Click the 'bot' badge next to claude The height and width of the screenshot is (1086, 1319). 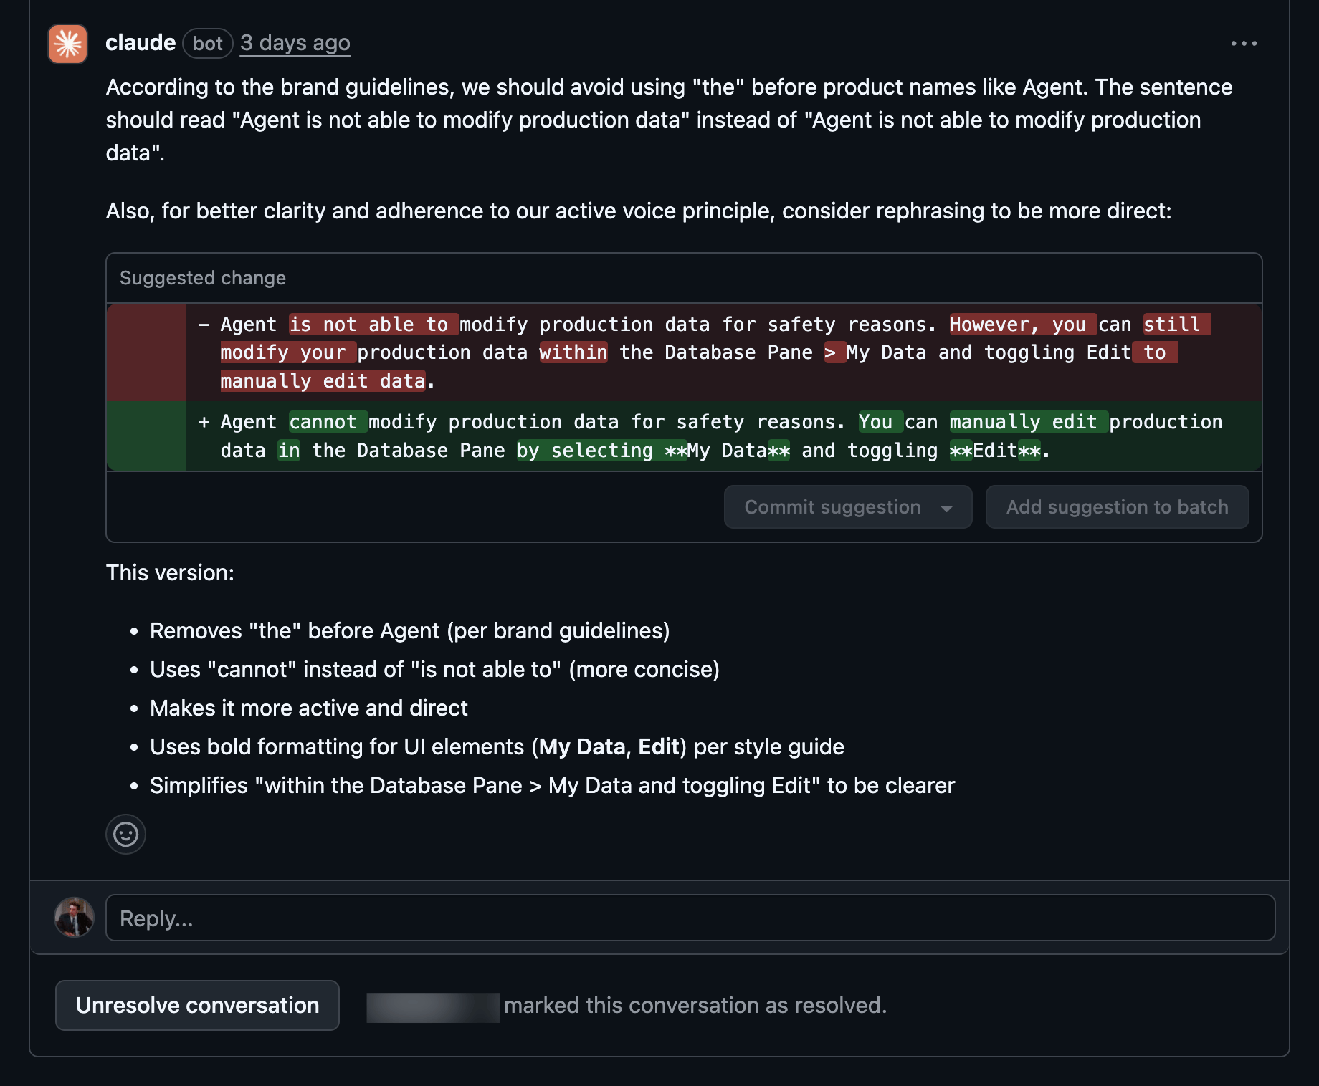tap(208, 44)
